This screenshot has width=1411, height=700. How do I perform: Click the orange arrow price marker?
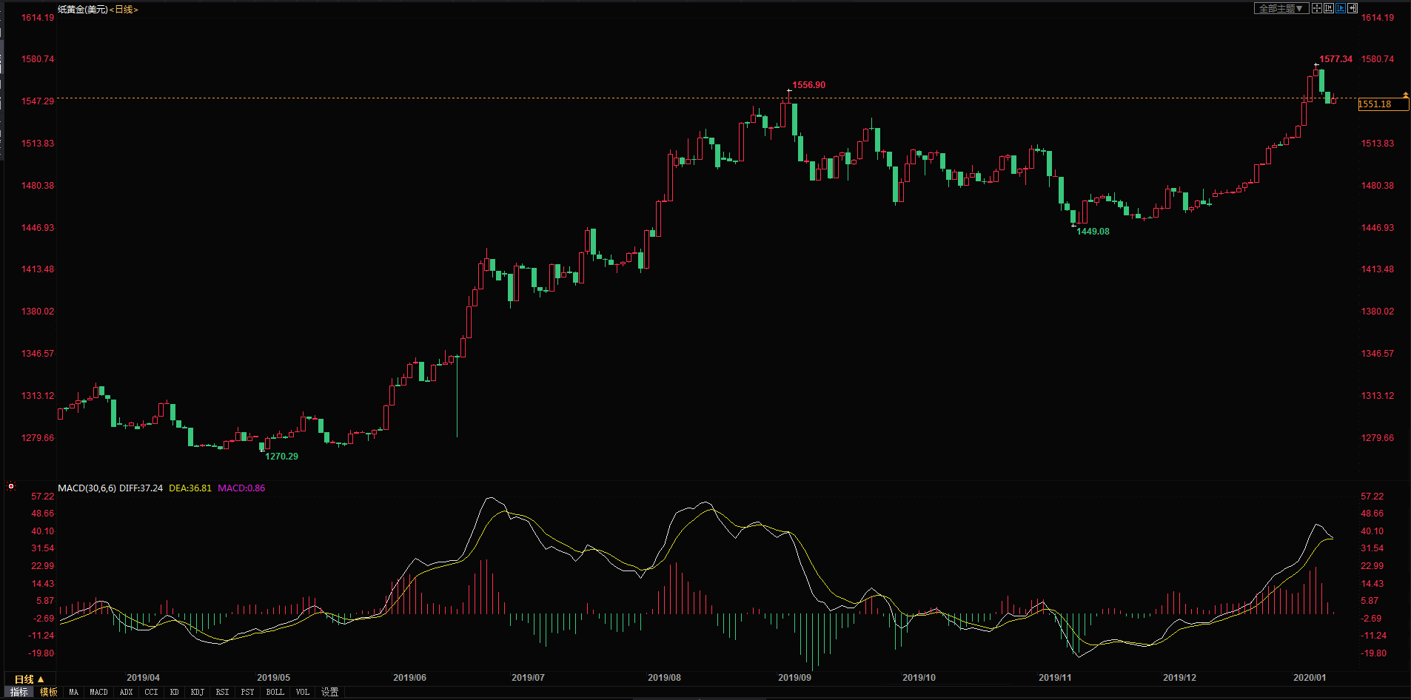point(1405,95)
